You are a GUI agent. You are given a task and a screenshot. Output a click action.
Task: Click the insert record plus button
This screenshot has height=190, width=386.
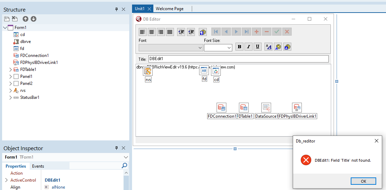[256, 31]
